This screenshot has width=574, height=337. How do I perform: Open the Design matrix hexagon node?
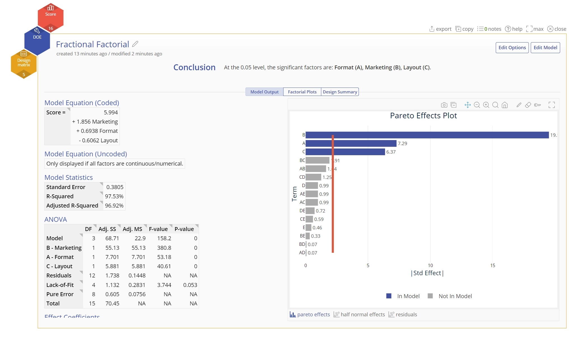tap(24, 64)
